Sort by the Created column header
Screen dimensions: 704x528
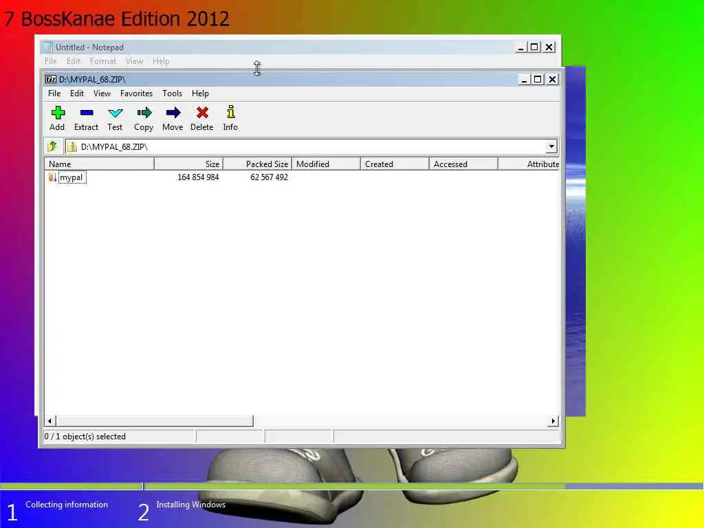click(395, 164)
